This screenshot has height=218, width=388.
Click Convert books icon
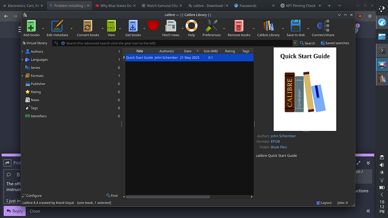click(x=88, y=26)
